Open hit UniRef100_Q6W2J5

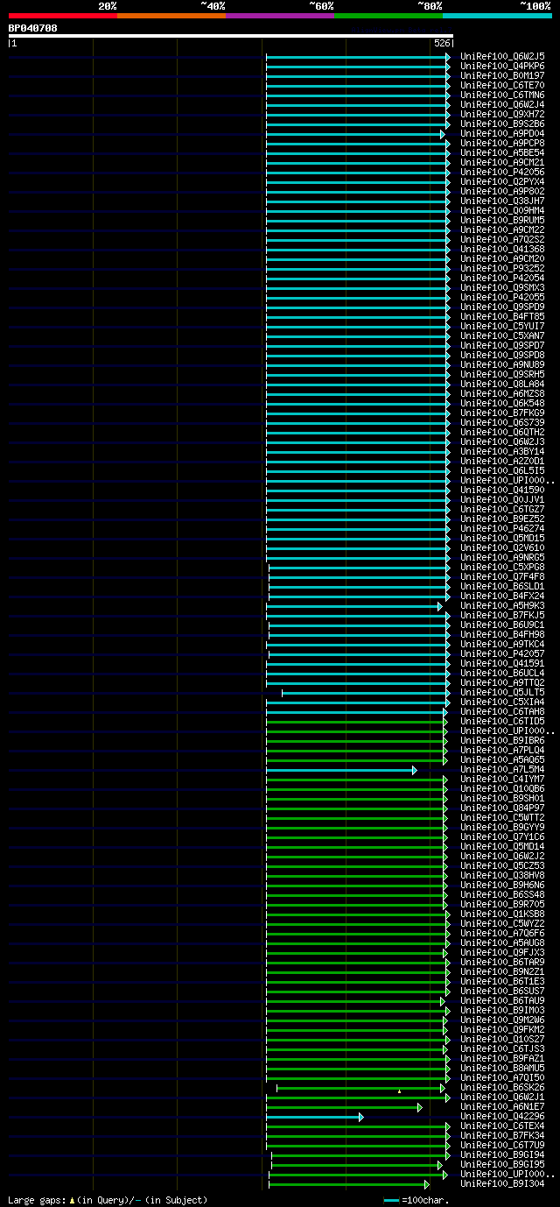tap(503, 56)
